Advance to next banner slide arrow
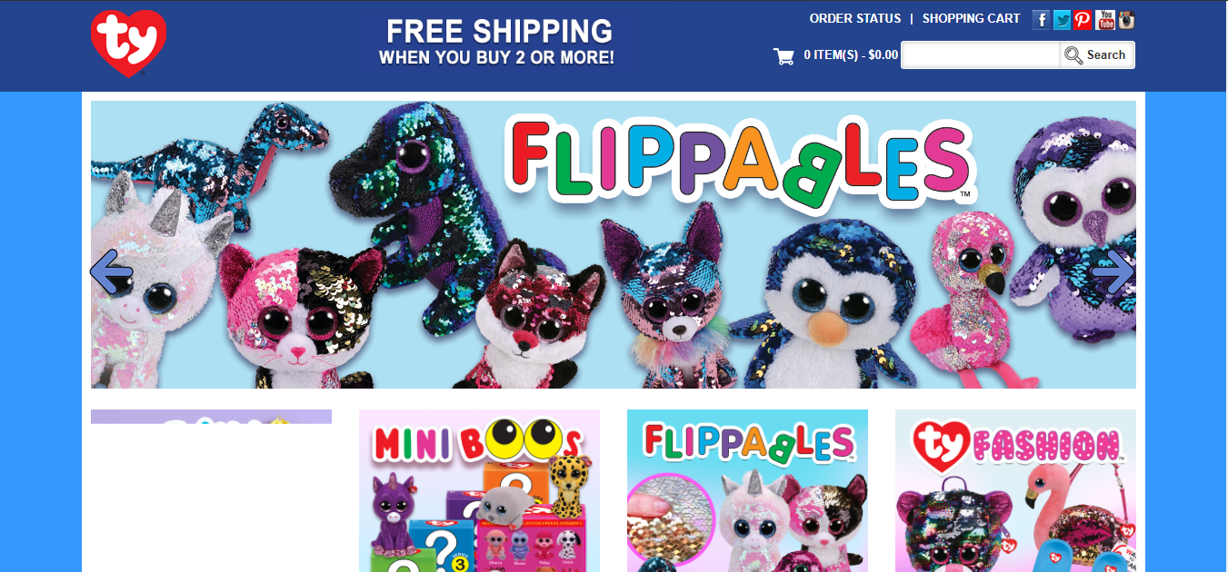 point(1113,271)
